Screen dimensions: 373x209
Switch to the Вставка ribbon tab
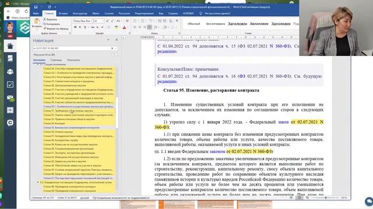click(x=64, y=13)
